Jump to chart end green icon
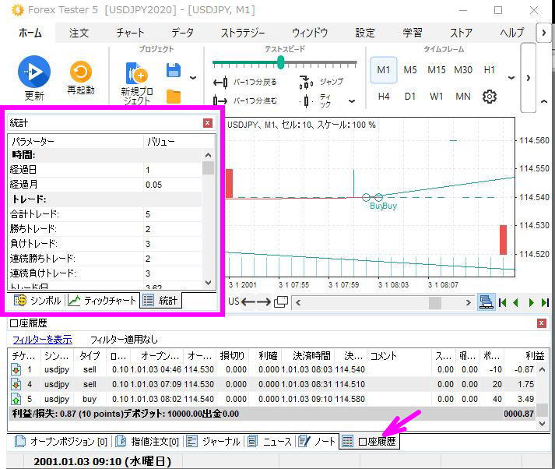Image resolution: width=555 pixels, height=469 pixels. [545, 302]
